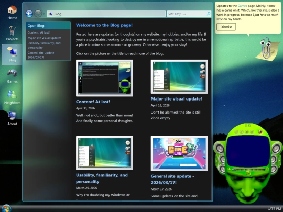The height and width of the screenshot is (212, 283).
Task: Click the 'March 26, 2026' post date
Action: point(86,188)
